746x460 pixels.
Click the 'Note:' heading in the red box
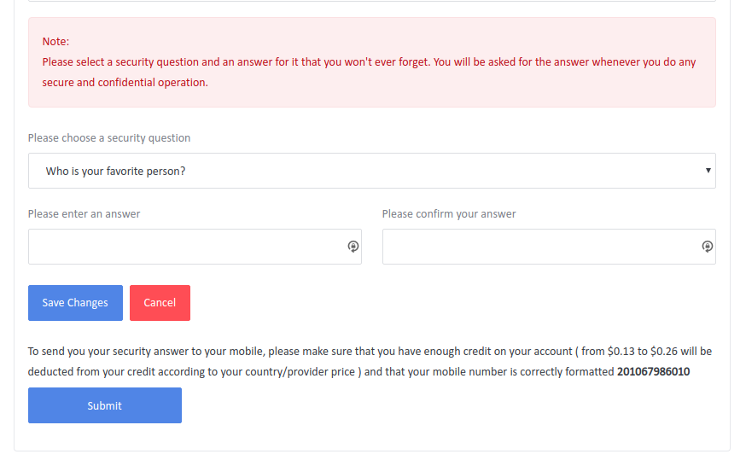[55, 41]
